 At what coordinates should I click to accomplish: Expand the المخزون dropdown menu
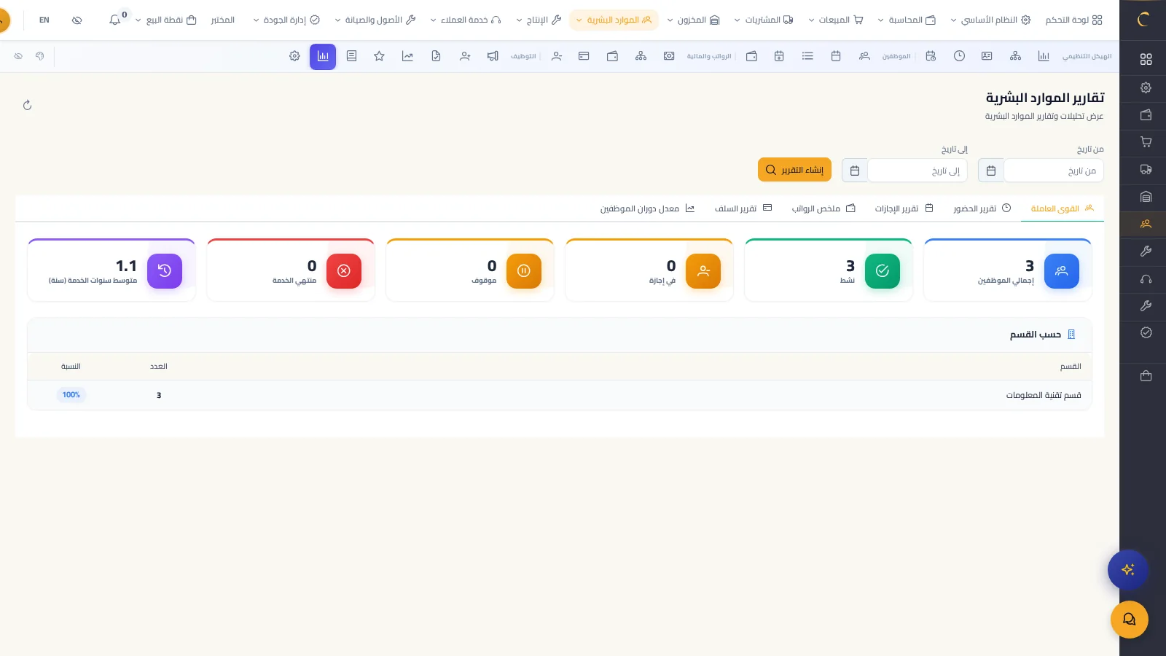coord(694,20)
